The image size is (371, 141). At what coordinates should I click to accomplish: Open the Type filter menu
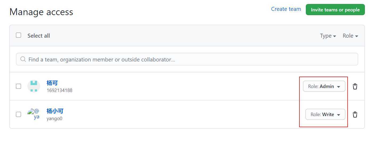click(328, 36)
